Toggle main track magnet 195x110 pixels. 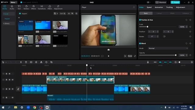point(155,62)
